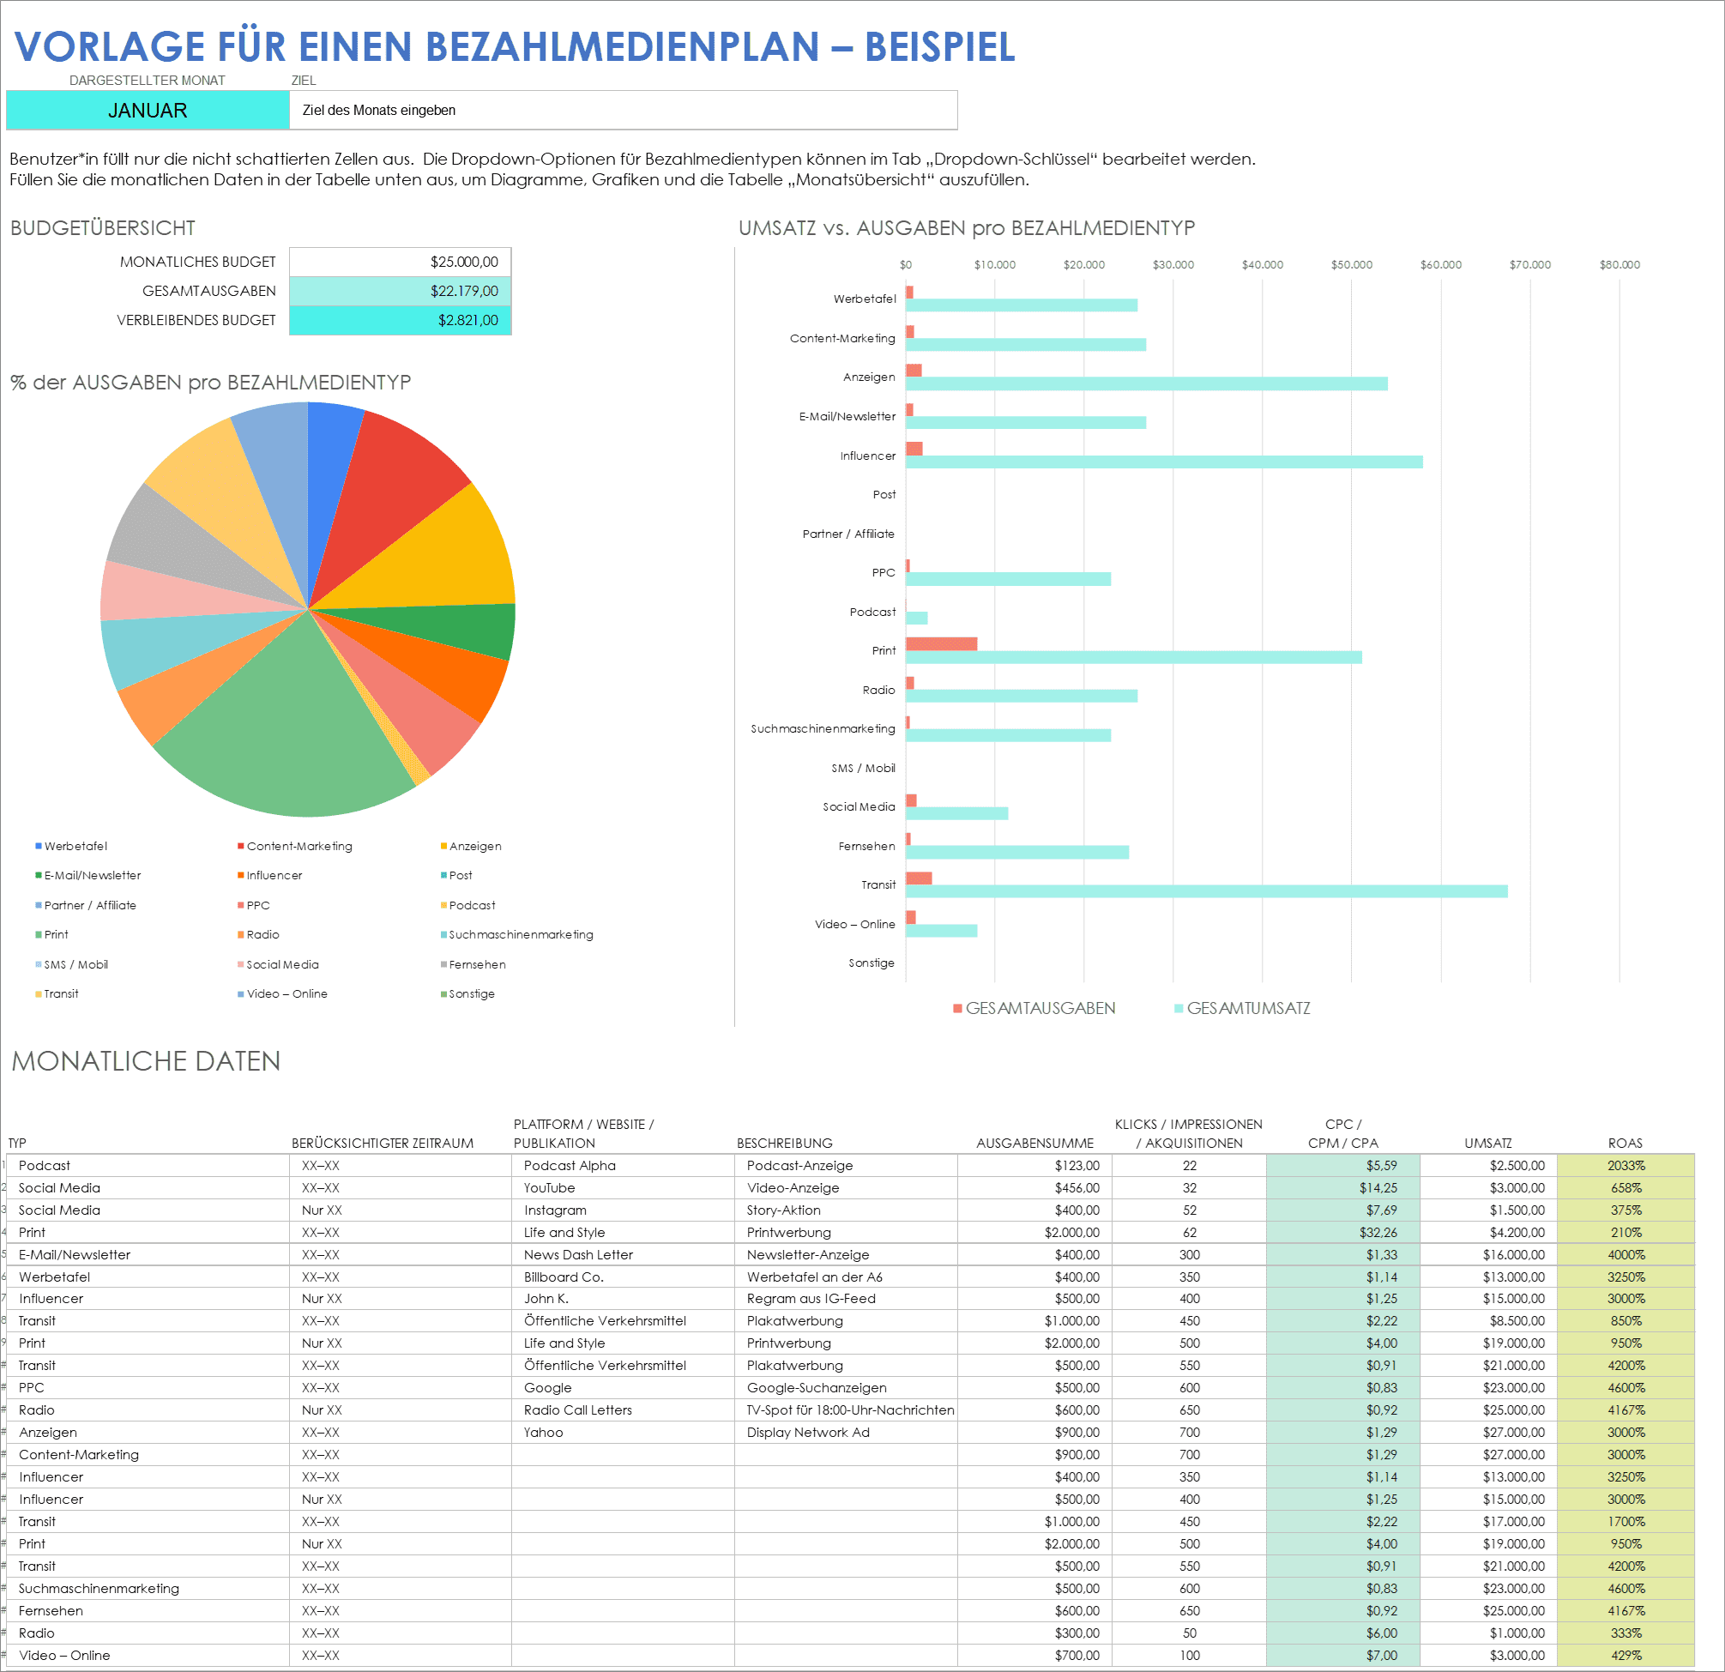The height and width of the screenshot is (1672, 1725).
Task: Select the 'Story-Aktion' description cell
Action: [x=846, y=1210]
